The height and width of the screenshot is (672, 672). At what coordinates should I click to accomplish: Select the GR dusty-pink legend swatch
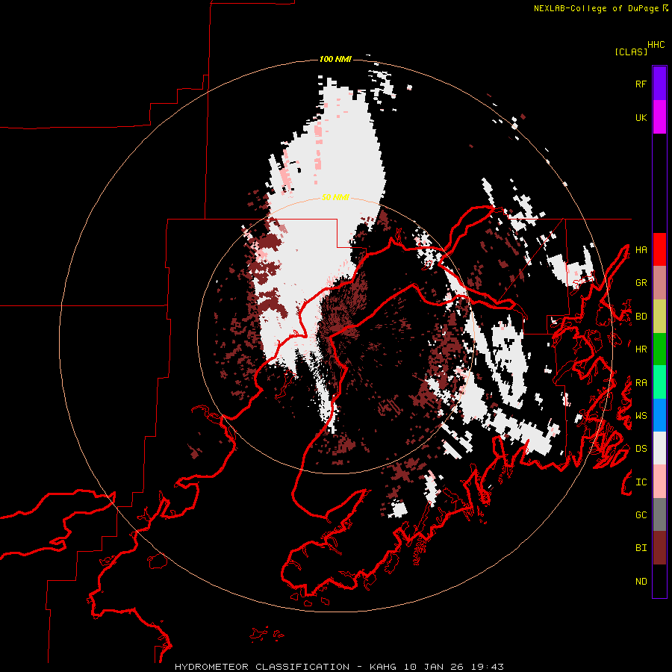(x=659, y=283)
